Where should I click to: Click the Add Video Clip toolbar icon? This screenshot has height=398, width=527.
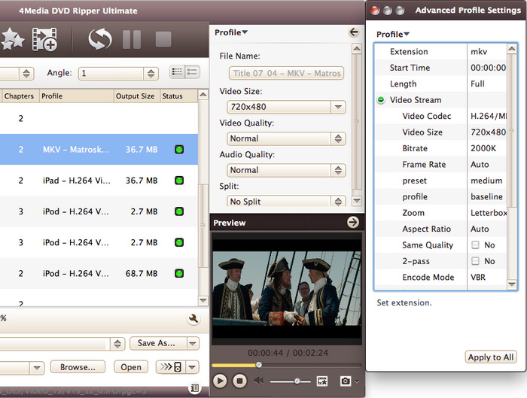click(44, 39)
